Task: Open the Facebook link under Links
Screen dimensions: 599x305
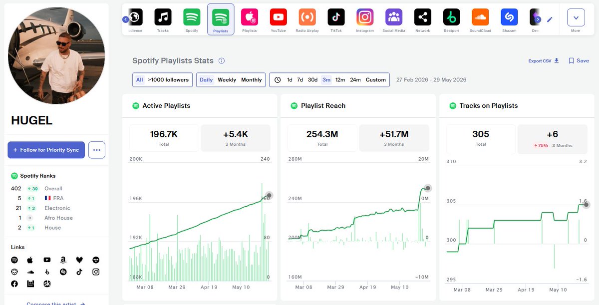Action: point(14,284)
